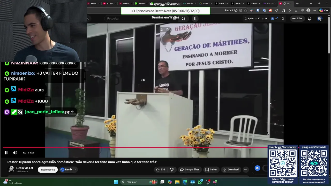Save the video with Salvar button
The image size is (331, 186).
211,169
